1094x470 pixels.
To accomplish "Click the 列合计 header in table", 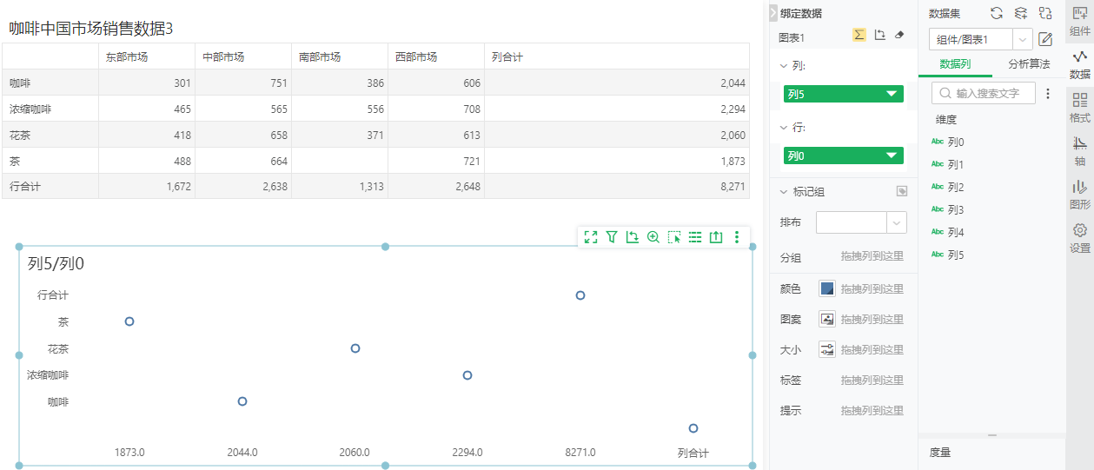I will point(617,56).
